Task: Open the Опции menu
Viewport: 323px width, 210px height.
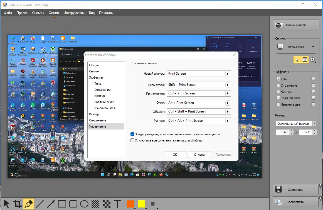Action: 54,13
